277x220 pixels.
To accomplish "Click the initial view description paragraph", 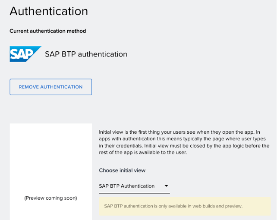I will tap(184, 142).
